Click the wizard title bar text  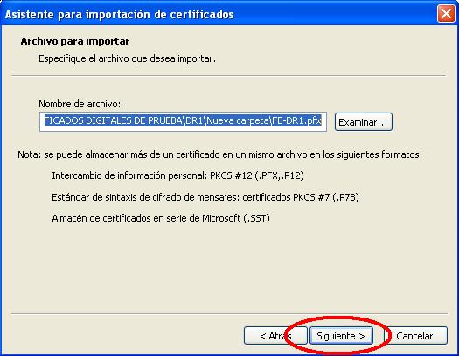coord(120,14)
